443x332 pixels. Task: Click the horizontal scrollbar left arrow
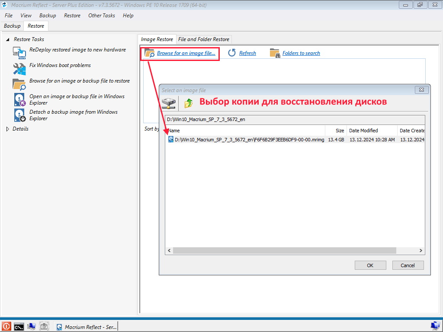(x=169, y=250)
